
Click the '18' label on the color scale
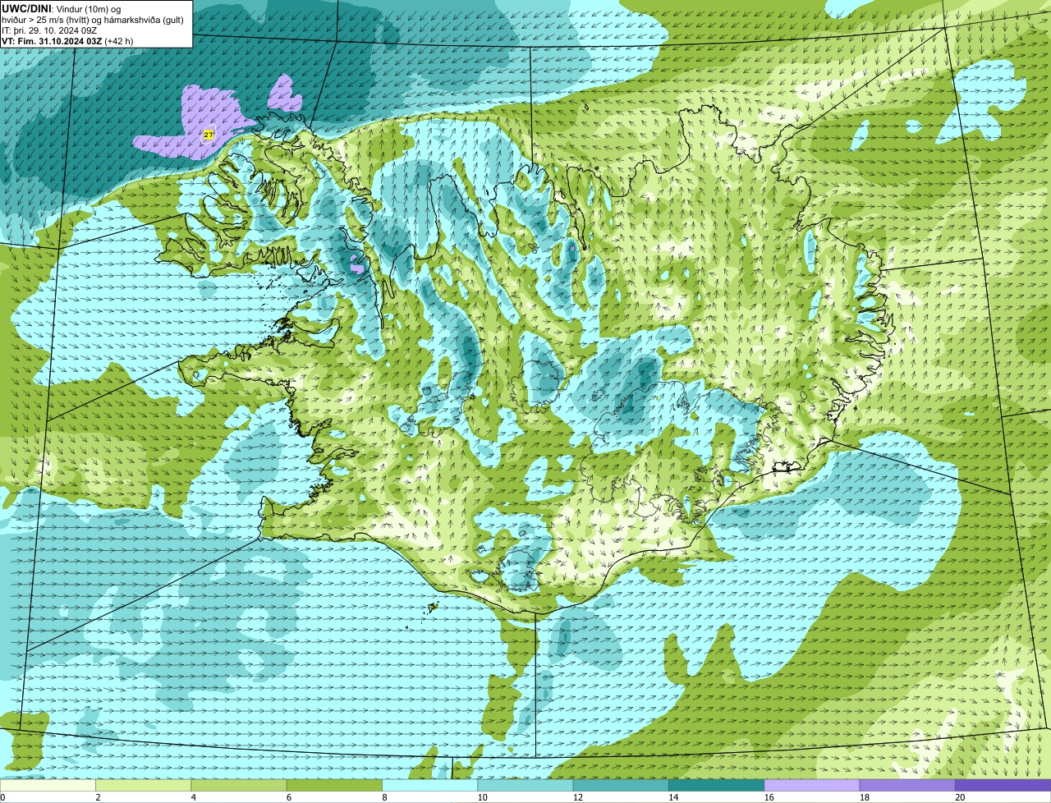(x=865, y=797)
